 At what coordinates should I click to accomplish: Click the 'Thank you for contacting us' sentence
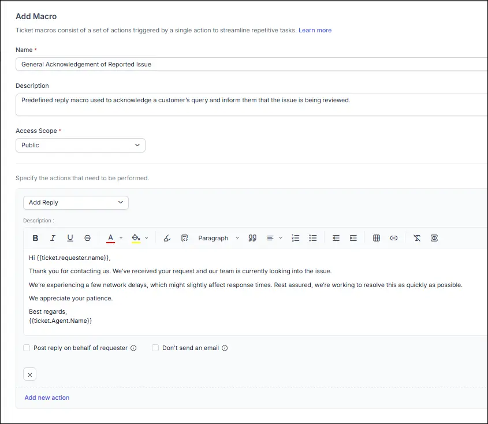(x=180, y=271)
